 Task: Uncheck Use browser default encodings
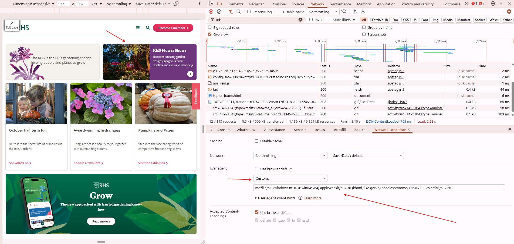tap(257, 213)
